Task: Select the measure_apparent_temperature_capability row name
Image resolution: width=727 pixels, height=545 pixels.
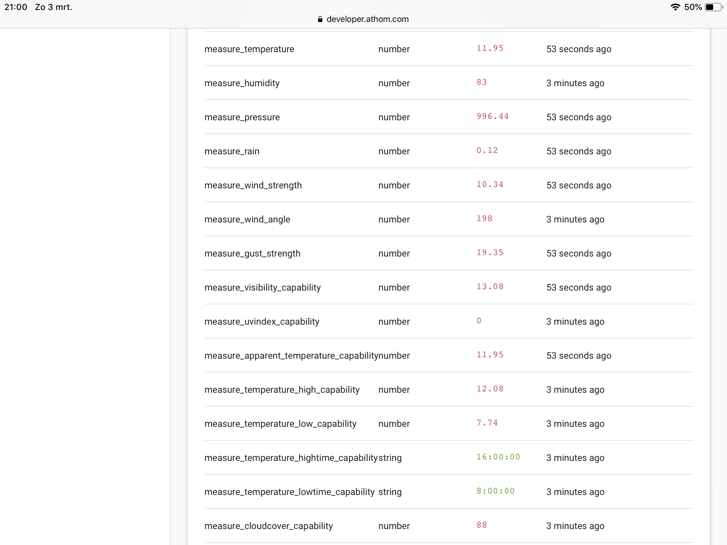Action: pyautogui.click(x=291, y=356)
